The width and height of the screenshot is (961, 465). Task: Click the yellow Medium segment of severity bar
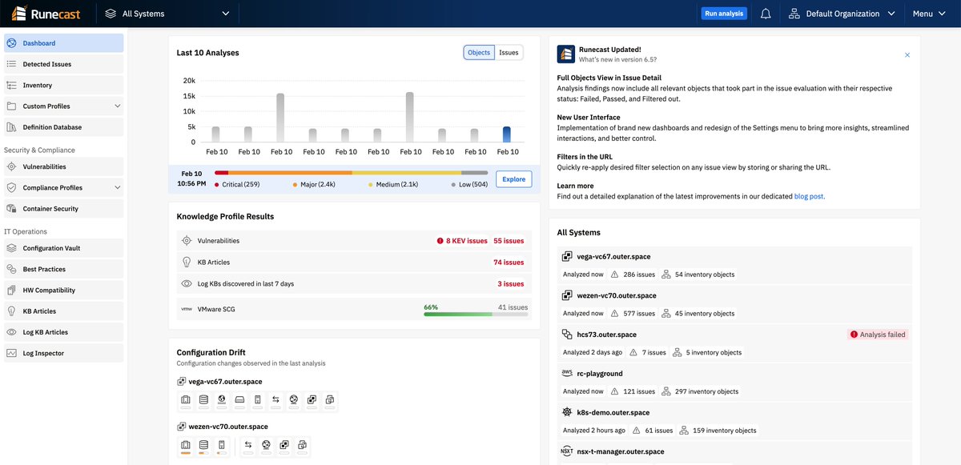[x=406, y=173]
